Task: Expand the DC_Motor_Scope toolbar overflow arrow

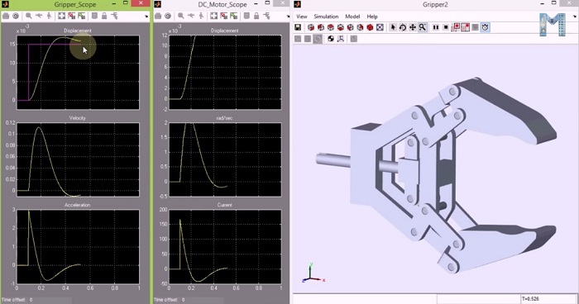Action: tap(289, 17)
